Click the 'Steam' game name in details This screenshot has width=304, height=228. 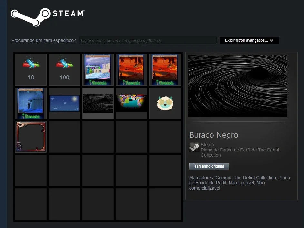207,145
